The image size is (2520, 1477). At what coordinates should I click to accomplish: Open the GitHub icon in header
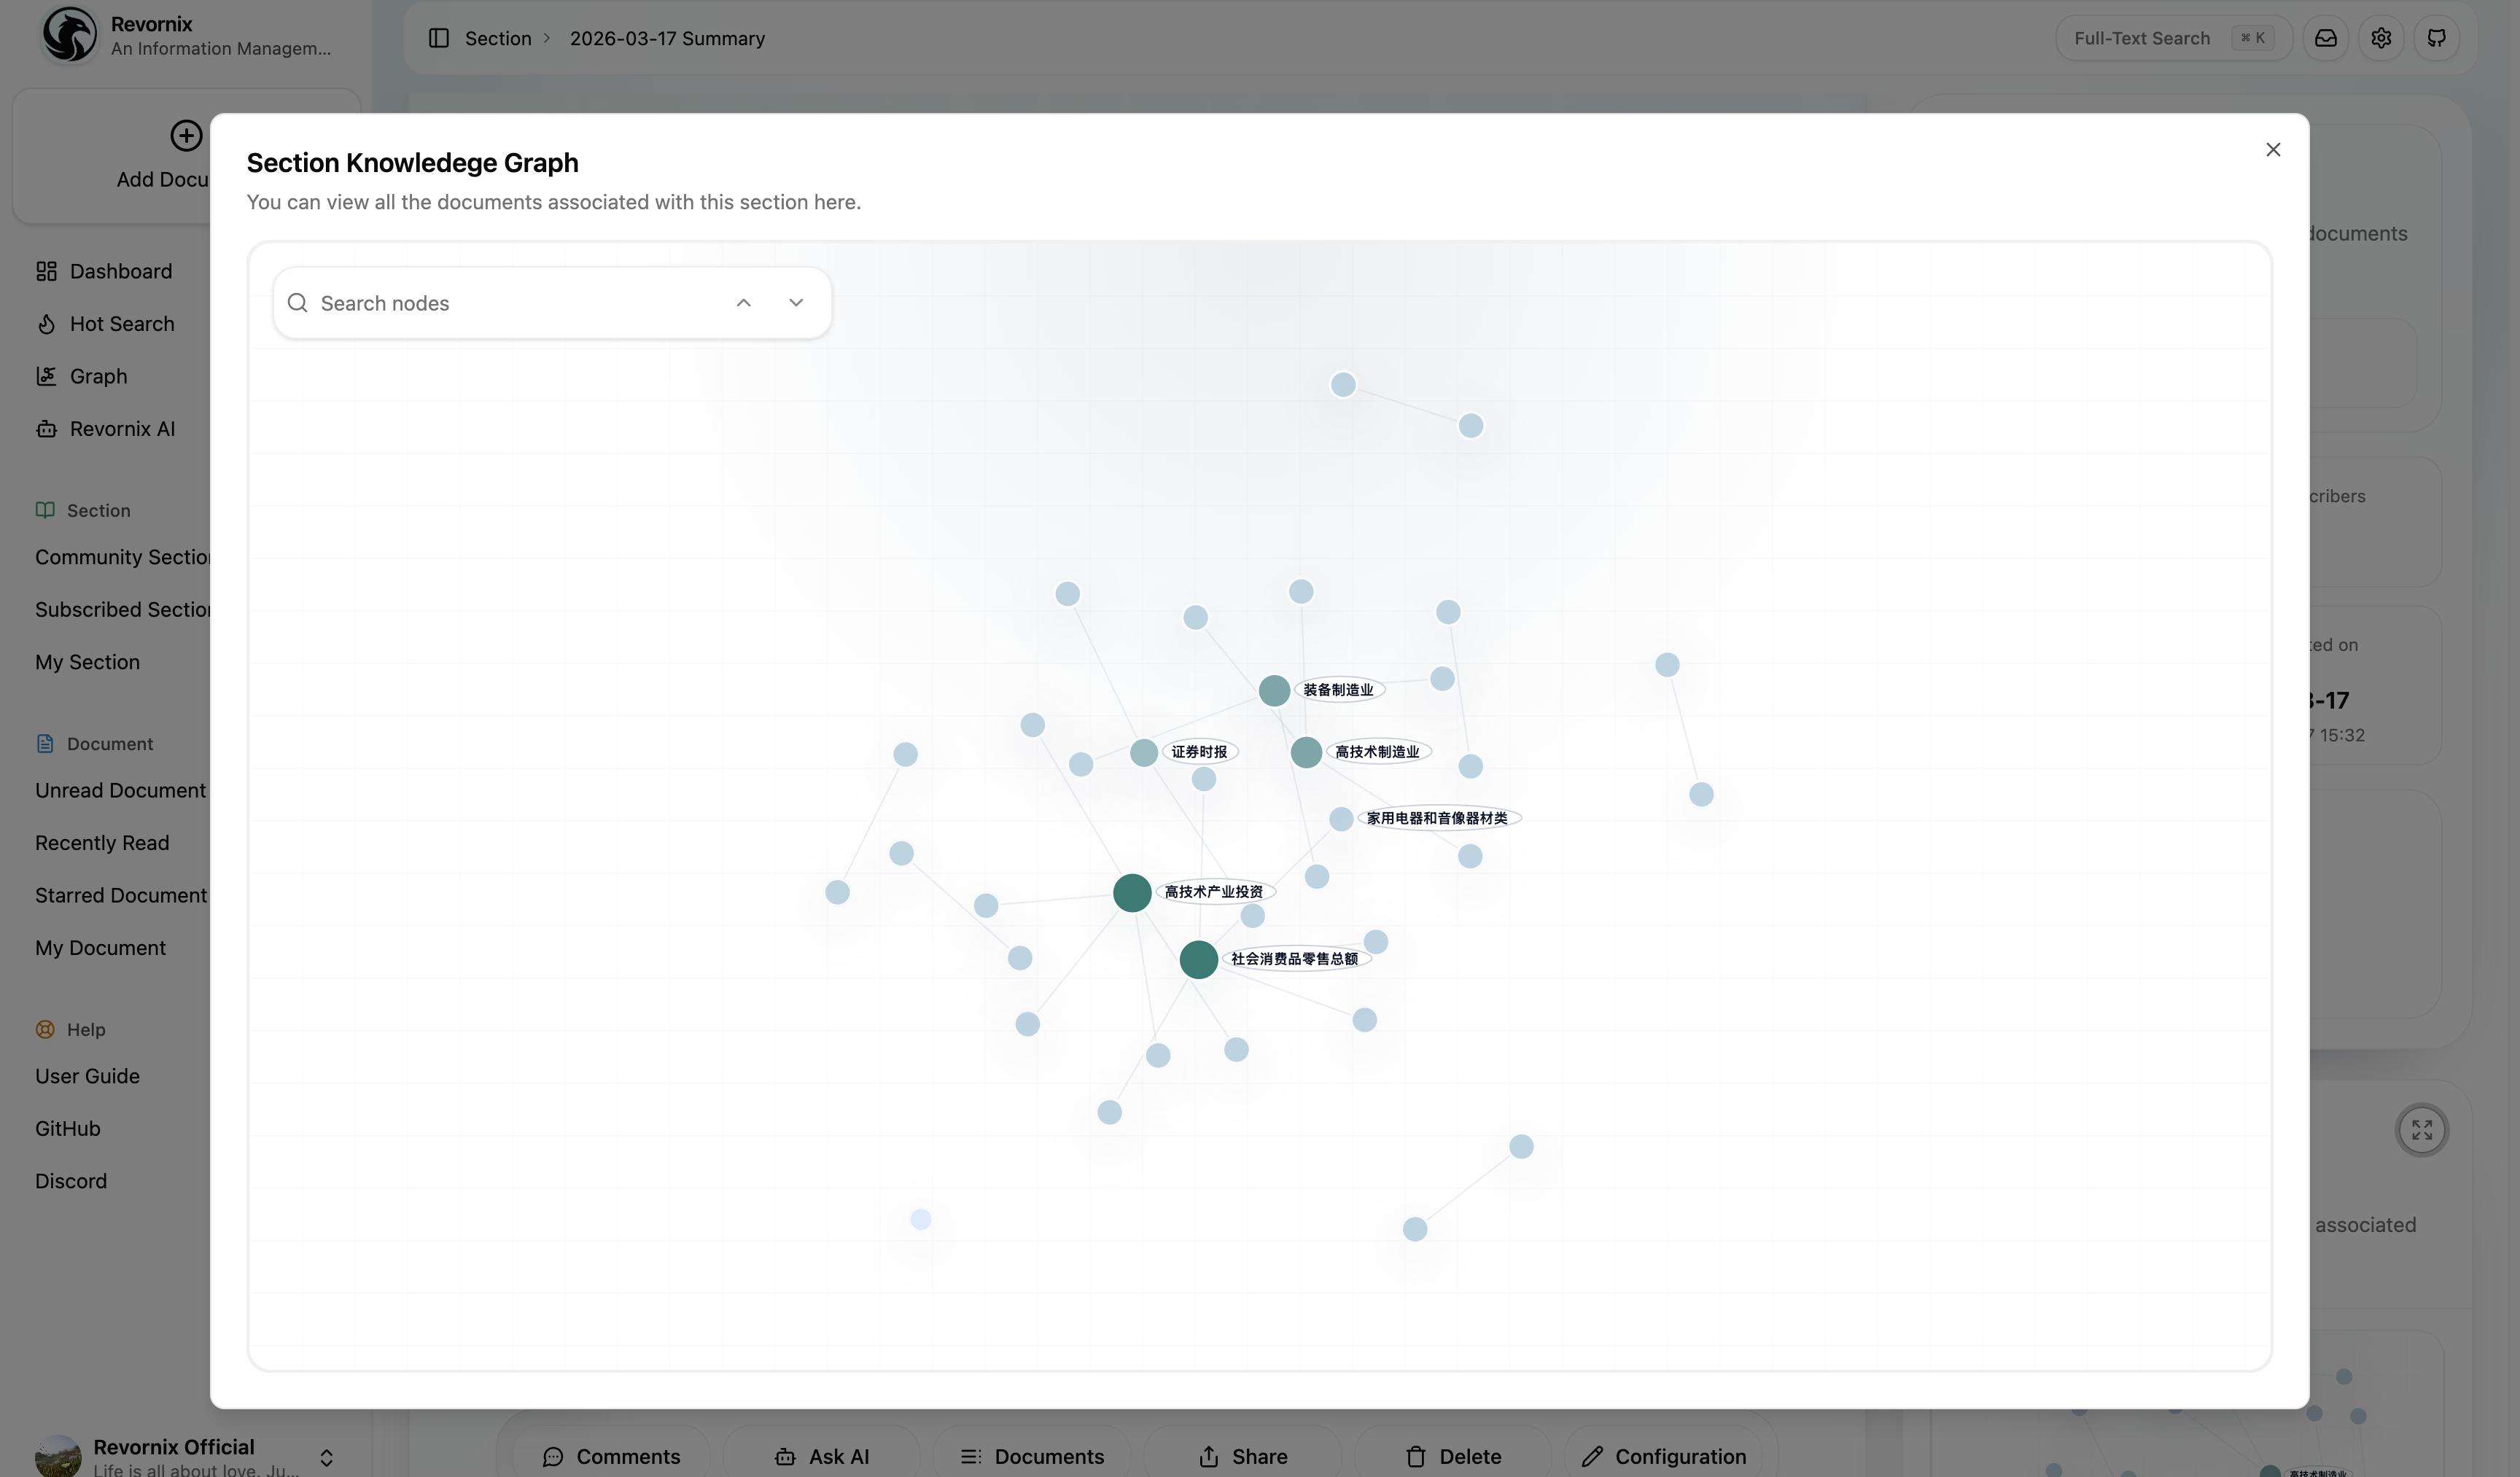[2436, 38]
